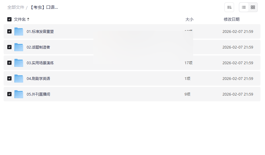Viewport: 265px width, 155px height.
Task: Uncheck the 04.刷剧学英语 checkbox
Action: 9,78
